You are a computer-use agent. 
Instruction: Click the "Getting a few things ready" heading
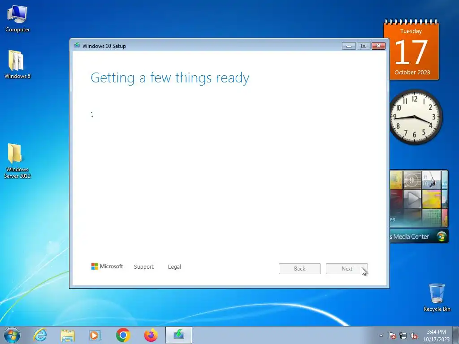170,78
